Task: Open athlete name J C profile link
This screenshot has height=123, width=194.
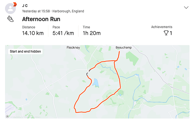Action: pos(25,6)
